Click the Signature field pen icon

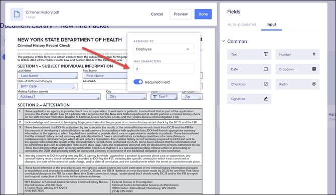(266, 99)
